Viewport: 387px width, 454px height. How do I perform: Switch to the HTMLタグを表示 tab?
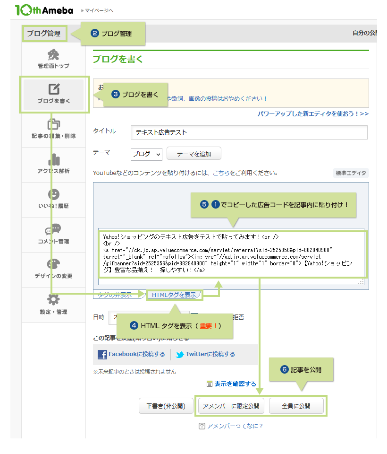pos(174,295)
